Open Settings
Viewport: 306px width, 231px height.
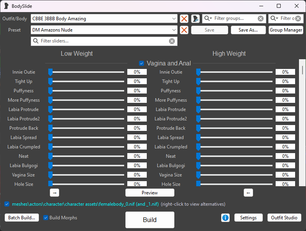click(248, 218)
